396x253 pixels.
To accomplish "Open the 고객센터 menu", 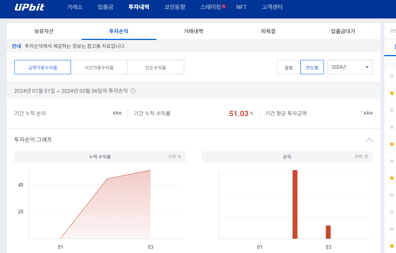I will (272, 7).
